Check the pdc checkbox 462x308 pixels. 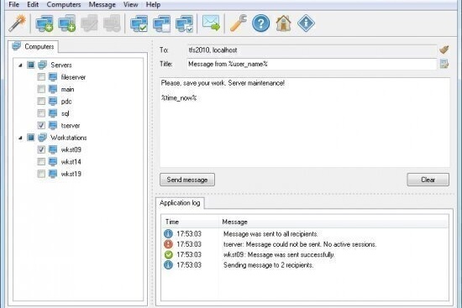(x=41, y=102)
